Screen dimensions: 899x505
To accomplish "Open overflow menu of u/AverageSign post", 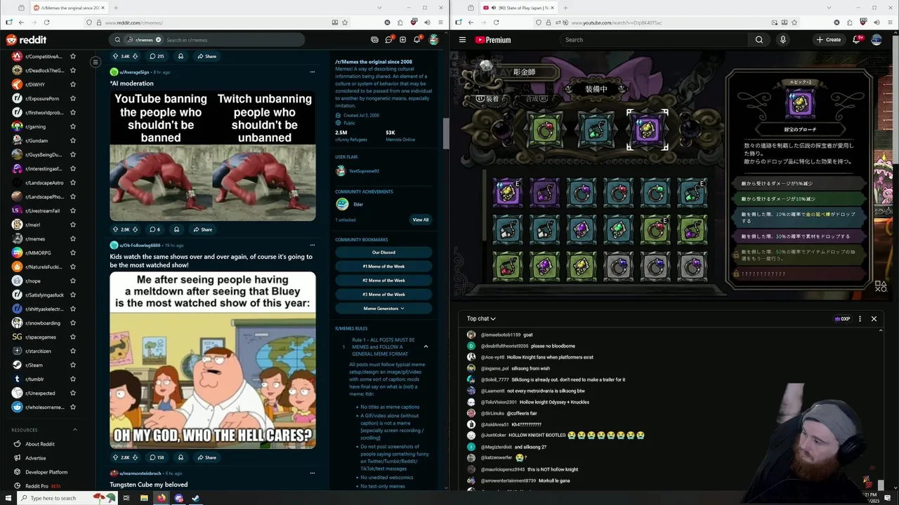I will click(x=312, y=72).
